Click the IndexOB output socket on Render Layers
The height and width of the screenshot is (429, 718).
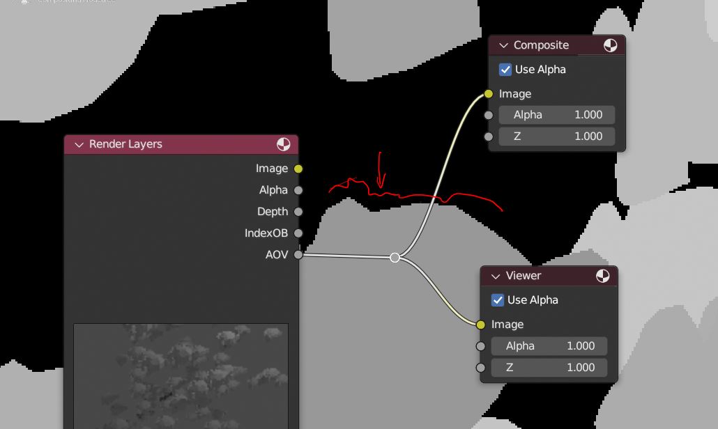coord(298,233)
